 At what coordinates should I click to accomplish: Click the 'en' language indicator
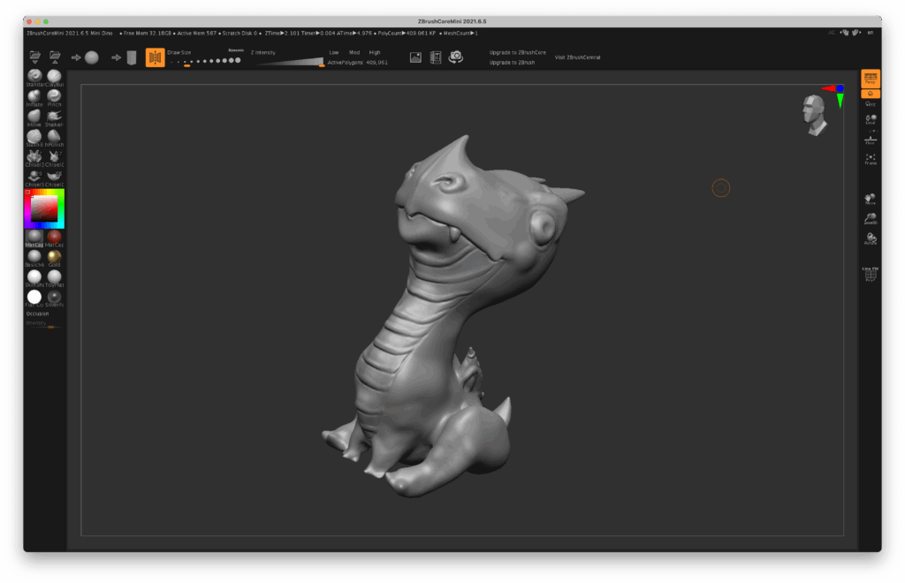(870, 33)
